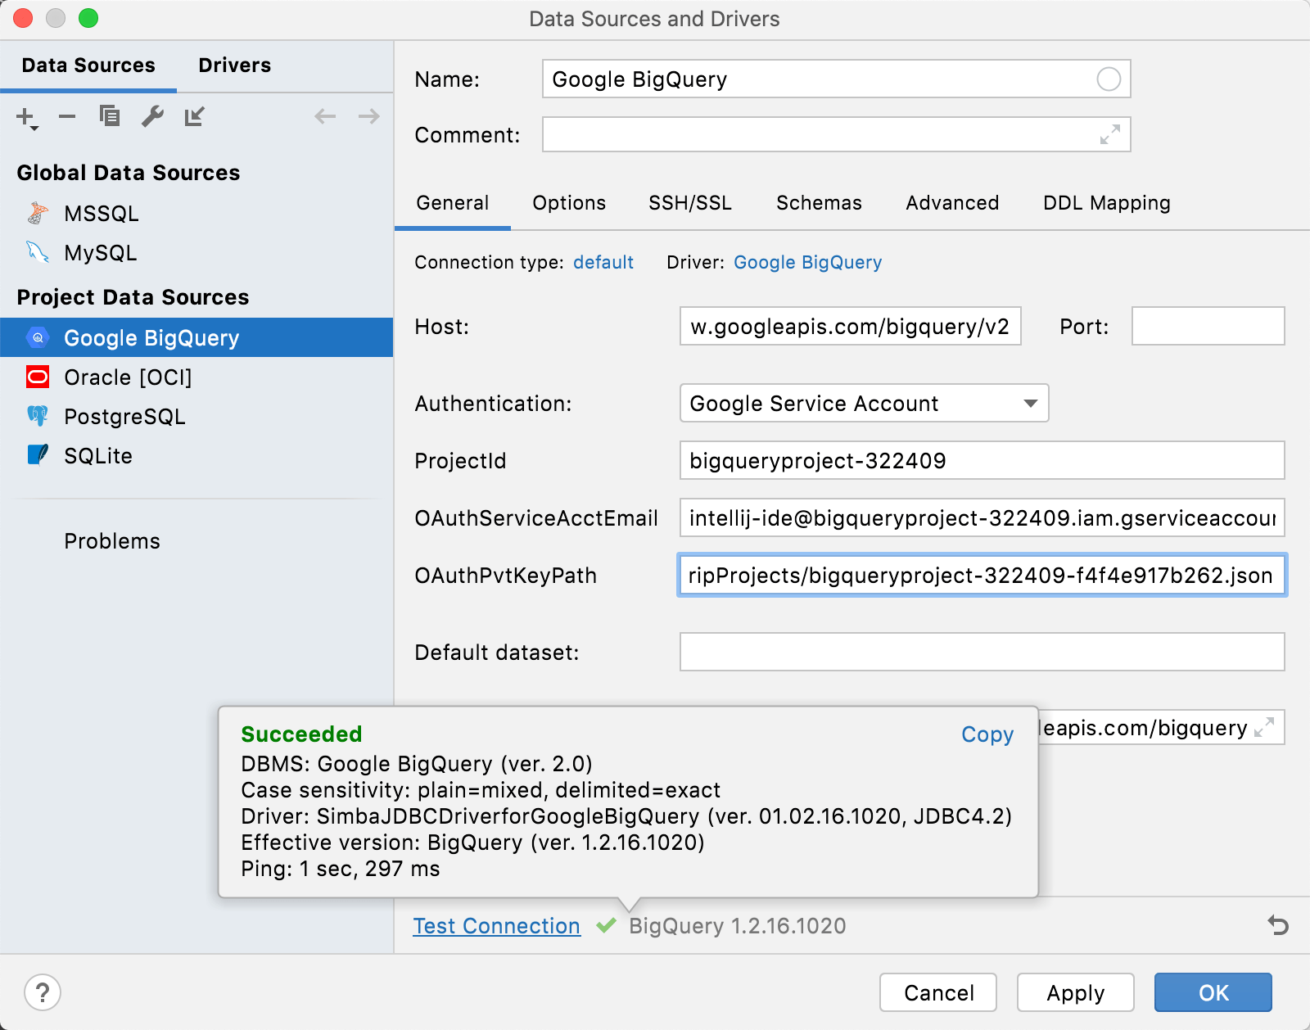Click the forward navigation arrow

368,117
